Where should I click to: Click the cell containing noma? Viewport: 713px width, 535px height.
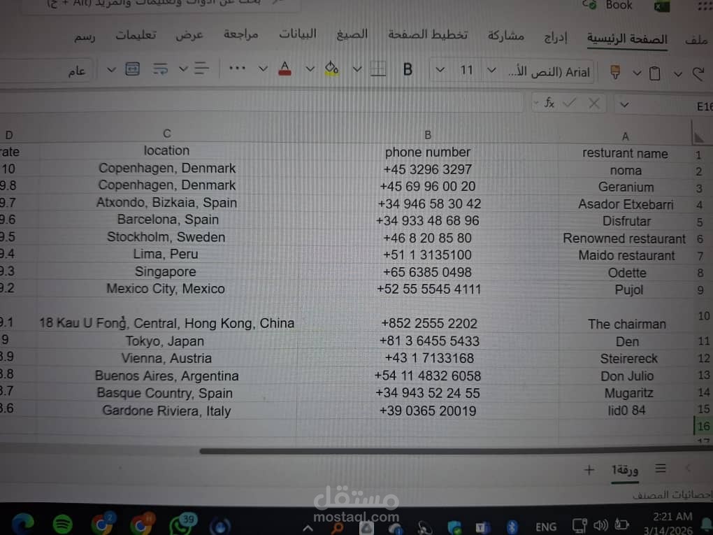tap(626, 171)
